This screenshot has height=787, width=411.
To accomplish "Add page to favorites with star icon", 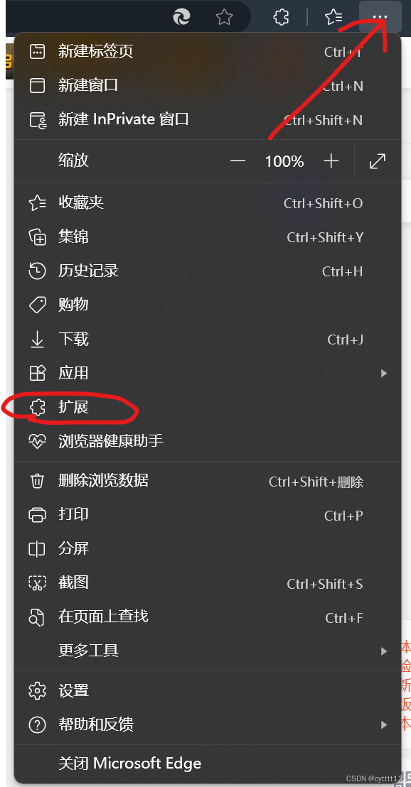I will 224,18.
